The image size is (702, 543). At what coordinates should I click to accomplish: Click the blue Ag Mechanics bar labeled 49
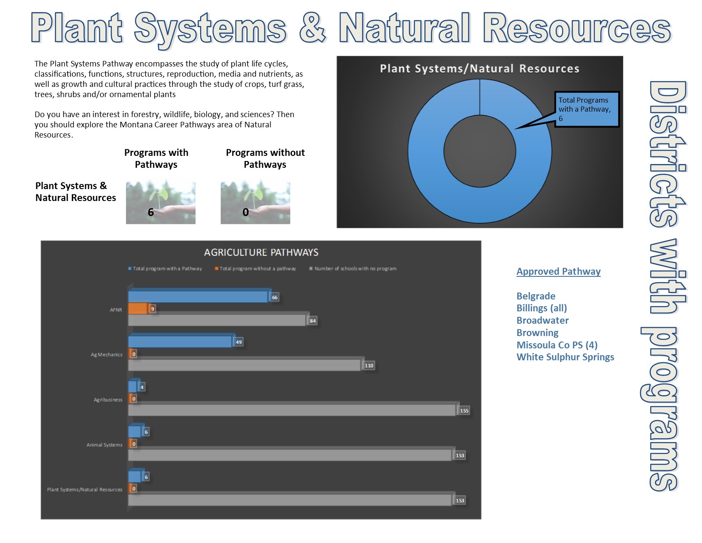(180, 342)
